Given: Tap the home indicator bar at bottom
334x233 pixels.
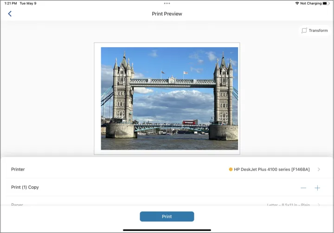Looking at the screenshot, I should click(167, 230).
